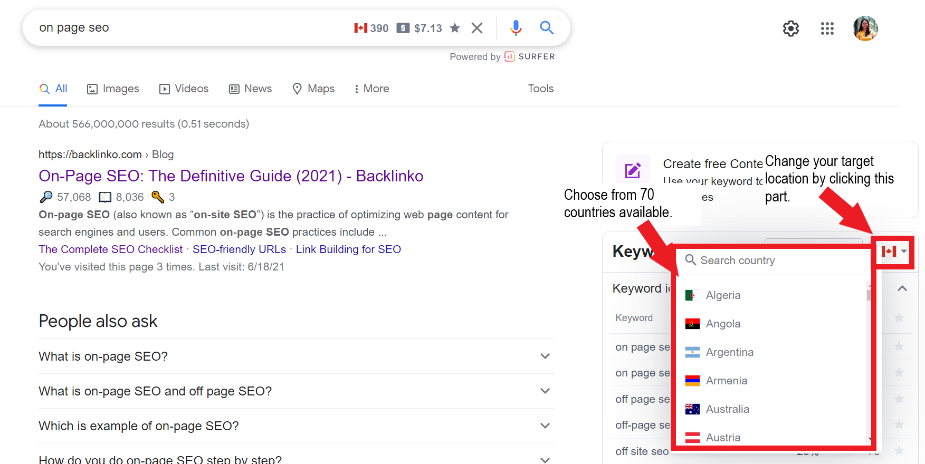Open The Complete SEO Checklist sitelink
Image resolution: width=925 pixels, height=464 pixels.
[x=111, y=249]
